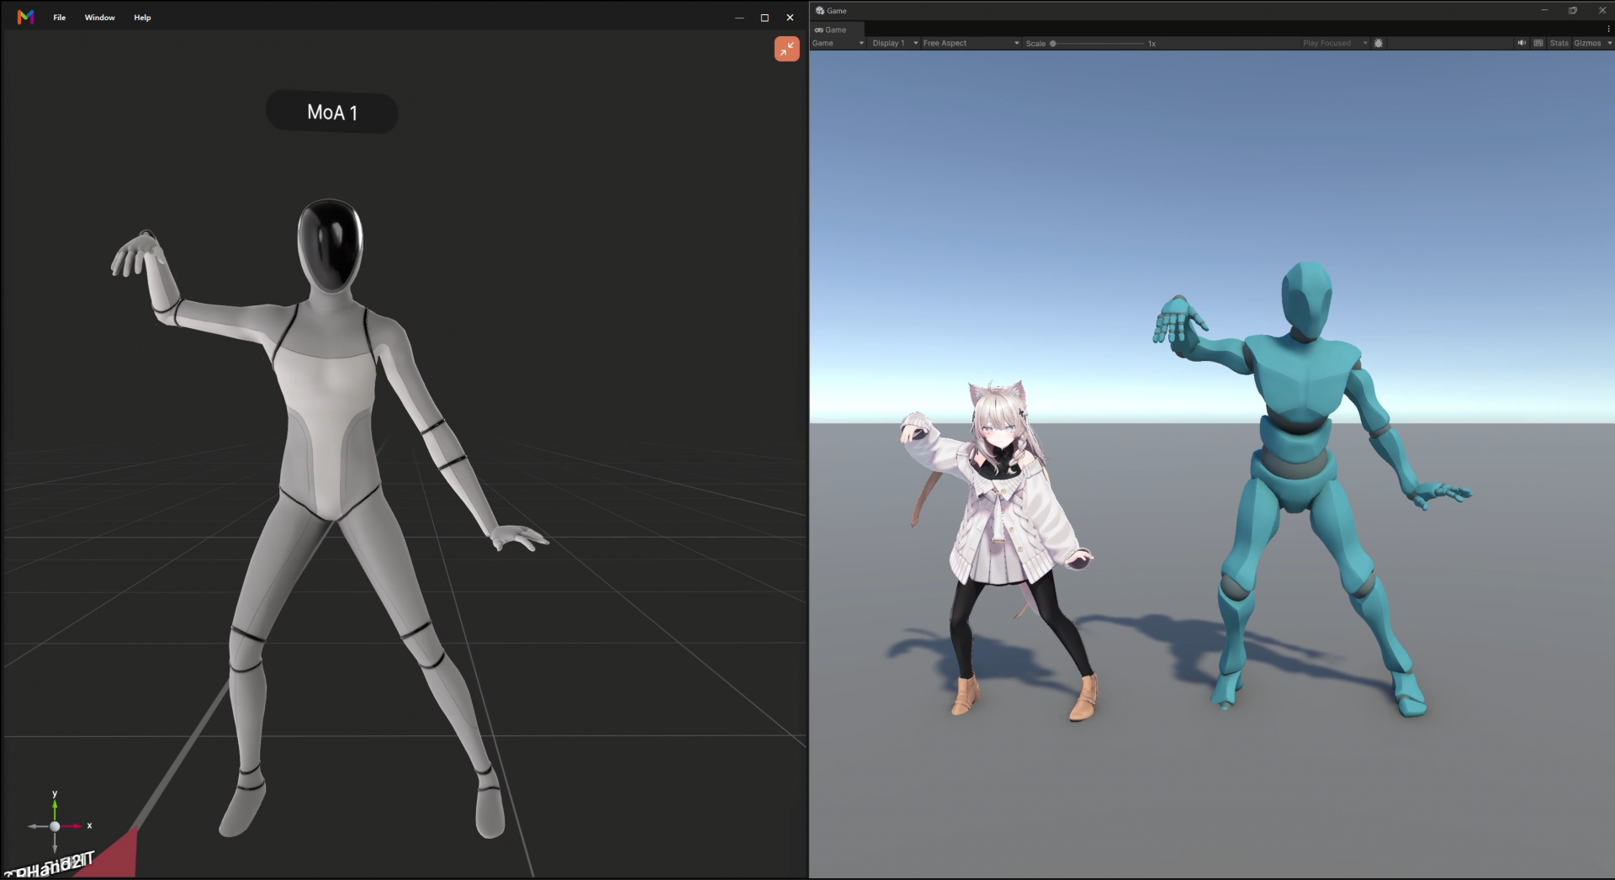
Task: Click the dice icon in Game window title
Action: tap(819, 11)
